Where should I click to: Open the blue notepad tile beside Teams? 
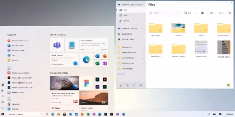72,45
